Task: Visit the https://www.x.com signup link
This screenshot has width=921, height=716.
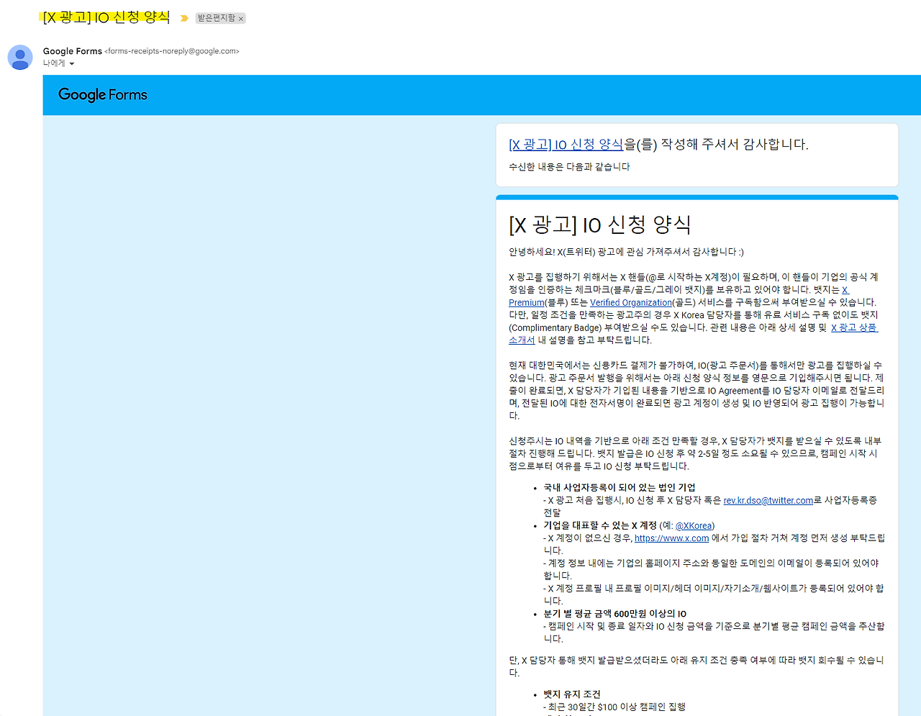Action: pyautogui.click(x=671, y=538)
